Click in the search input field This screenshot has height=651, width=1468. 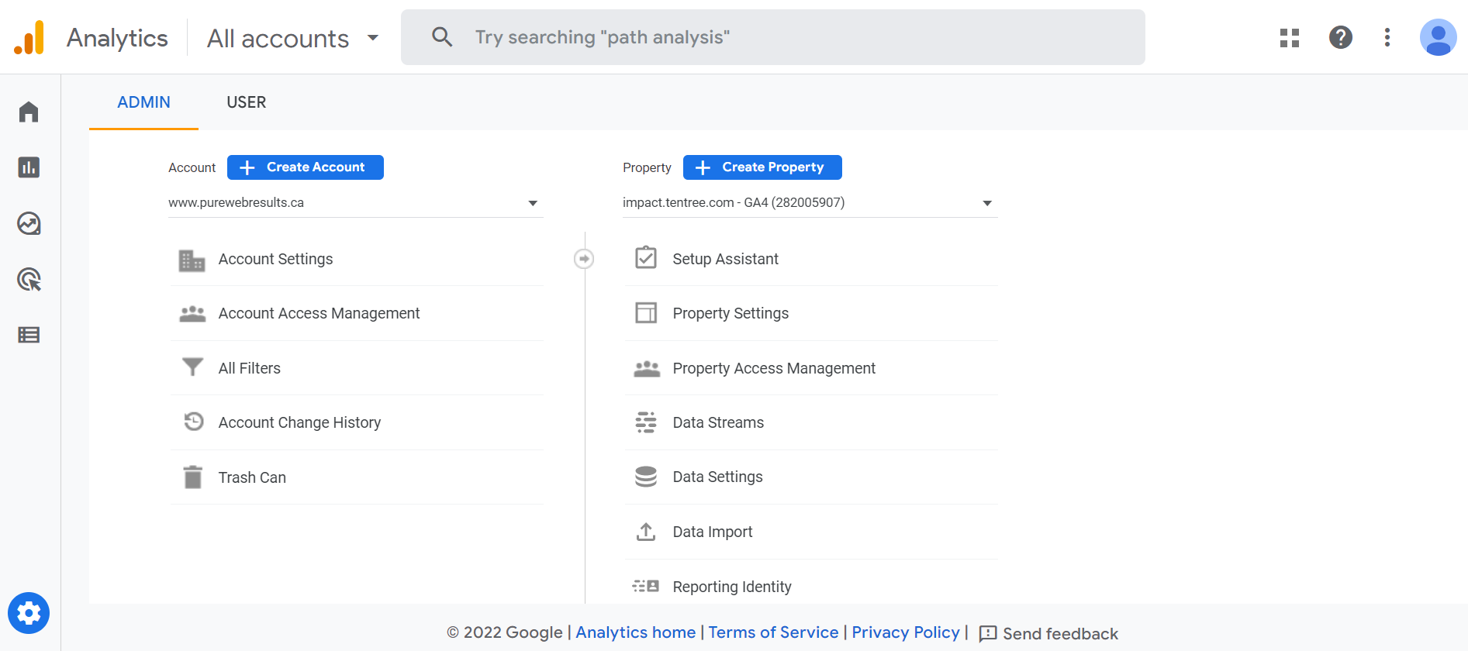pos(773,37)
